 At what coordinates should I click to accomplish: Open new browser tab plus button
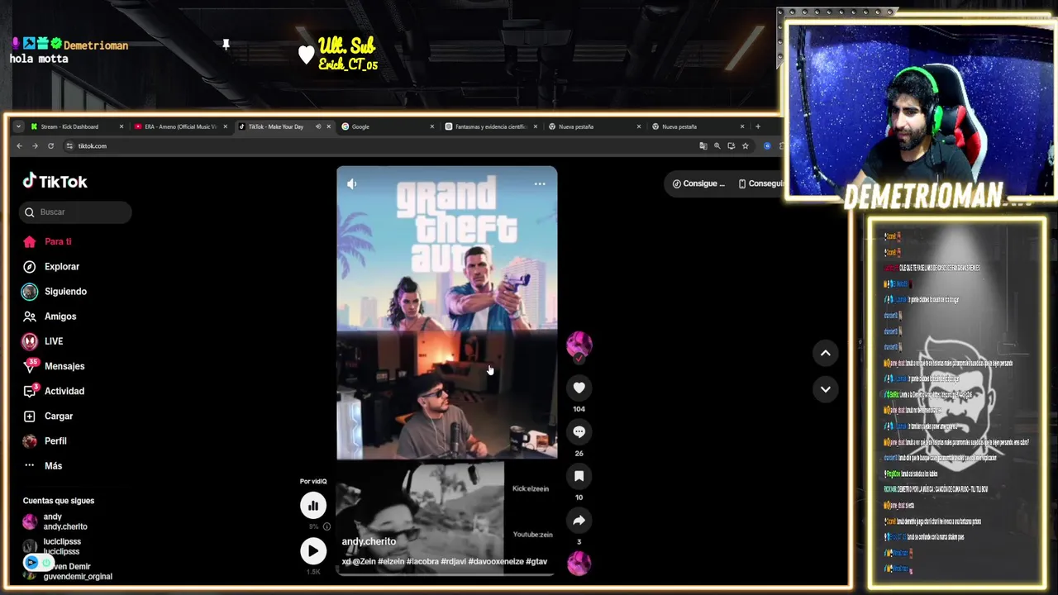coord(757,126)
